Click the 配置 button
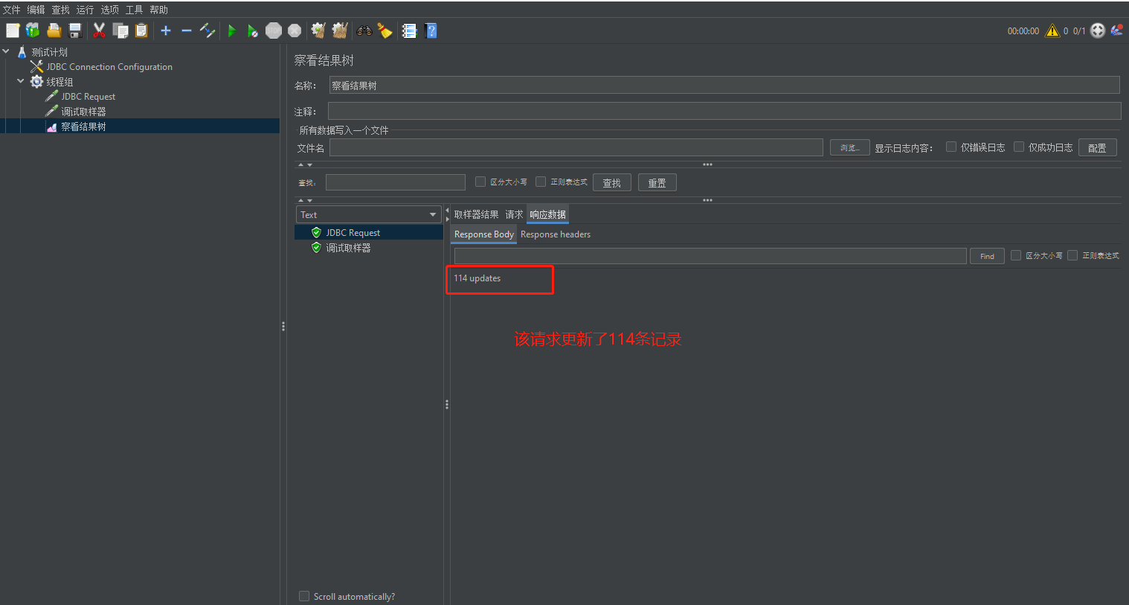The image size is (1129, 605). click(1097, 147)
